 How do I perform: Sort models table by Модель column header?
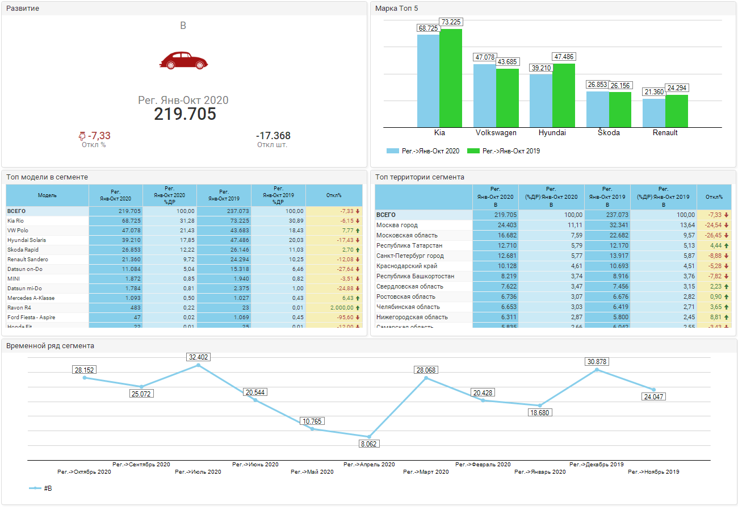coord(48,195)
